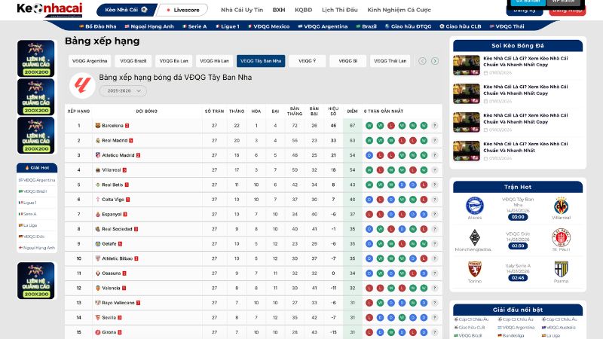Click the Parma team crest

click(x=561, y=268)
